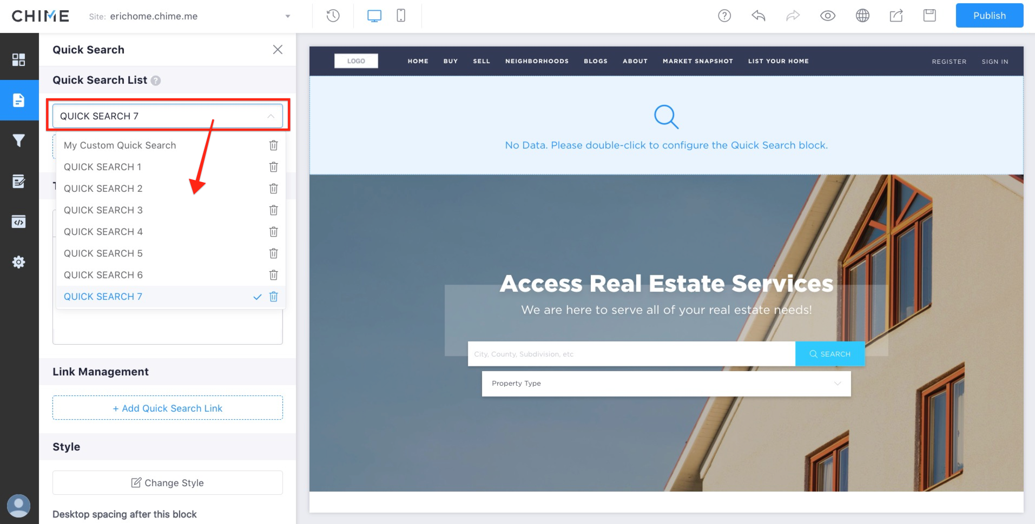1035x524 pixels.
Task: Open the user profile avatar
Action: point(19,506)
